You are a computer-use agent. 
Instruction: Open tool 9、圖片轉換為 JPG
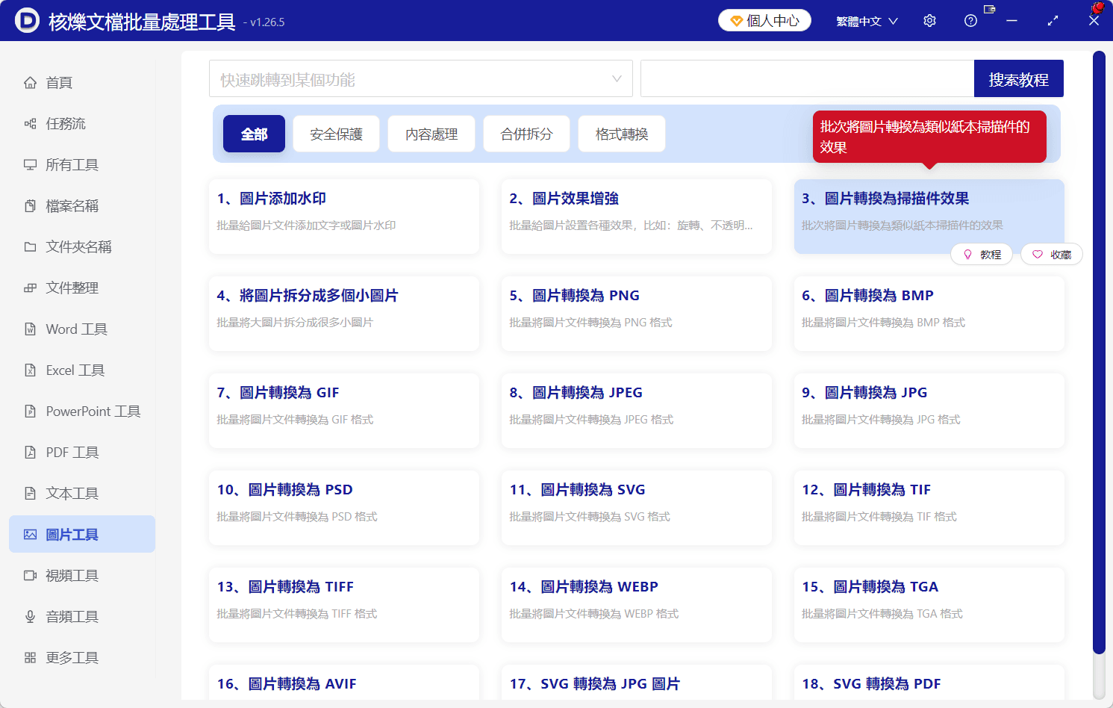[929, 411]
